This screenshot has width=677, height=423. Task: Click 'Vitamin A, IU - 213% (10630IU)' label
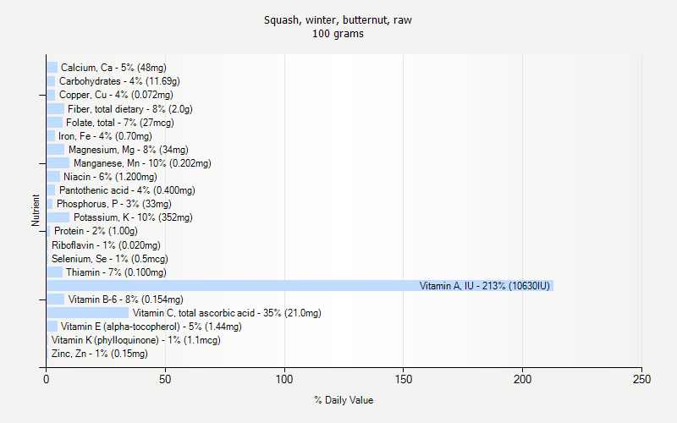(x=484, y=286)
